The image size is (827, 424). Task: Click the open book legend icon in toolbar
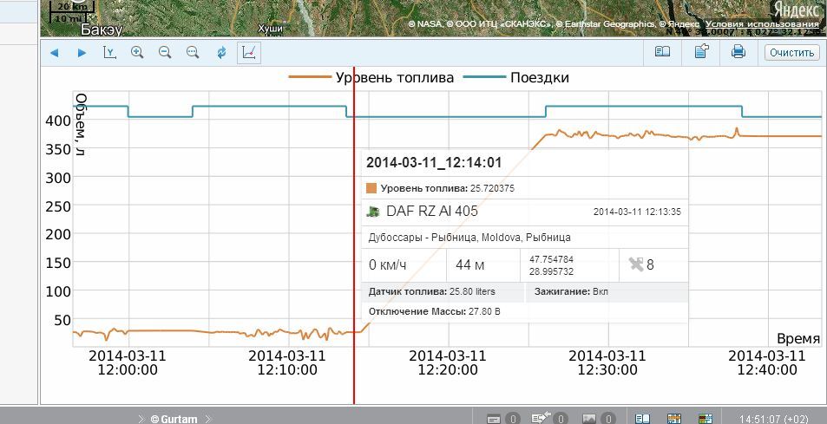click(662, 52)
